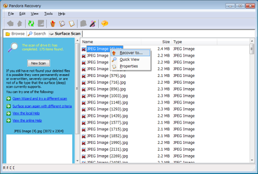This screenshot has width=258, height=174.
Task: Click the Quick View magnifier toolbar icon
Action: 62,24
